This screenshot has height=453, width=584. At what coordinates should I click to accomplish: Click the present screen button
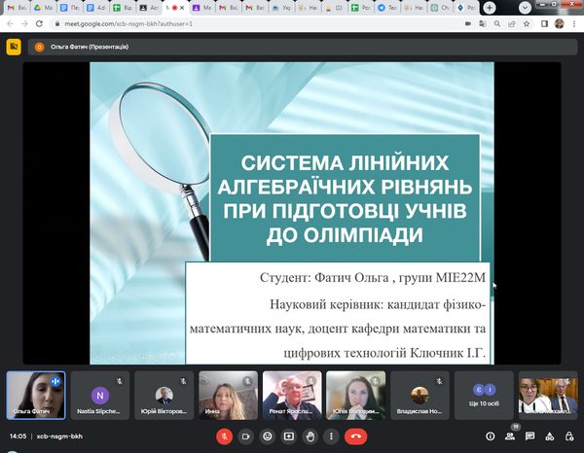click(x=288, y=436)
